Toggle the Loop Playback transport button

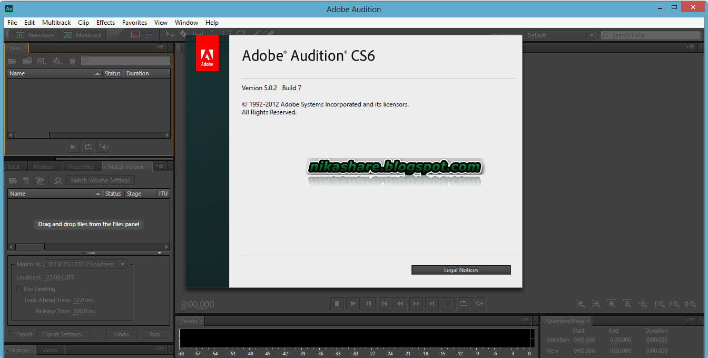pos(464,303)
